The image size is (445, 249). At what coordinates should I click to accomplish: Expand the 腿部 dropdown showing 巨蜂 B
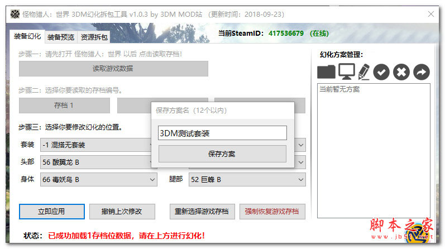coord(247,180)
